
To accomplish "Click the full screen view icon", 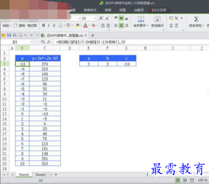I will pyautogui.click(x=192, y=180).
